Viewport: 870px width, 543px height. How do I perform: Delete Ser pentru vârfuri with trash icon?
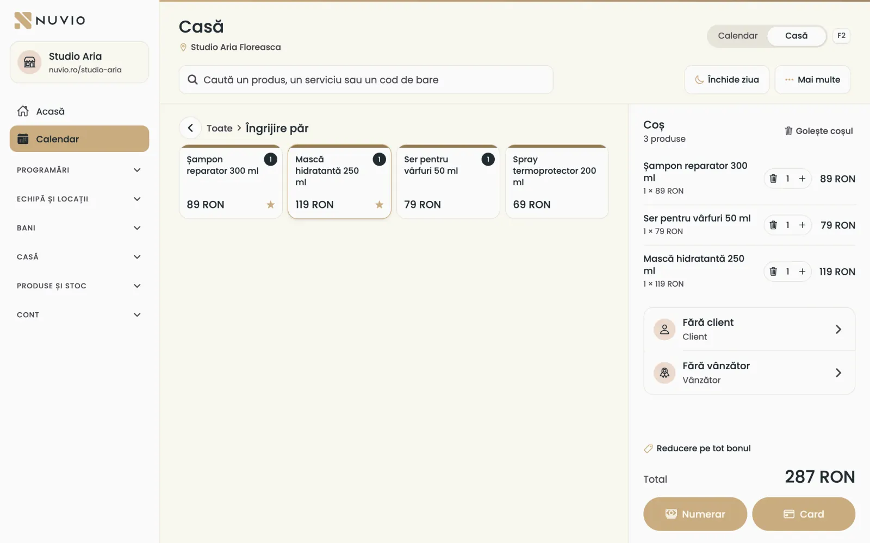(773, 225)
